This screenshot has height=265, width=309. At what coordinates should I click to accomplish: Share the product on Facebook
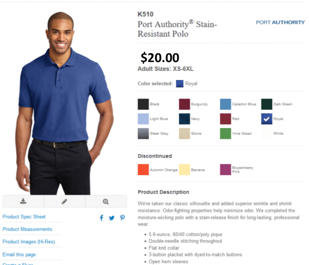pos(101,218)
